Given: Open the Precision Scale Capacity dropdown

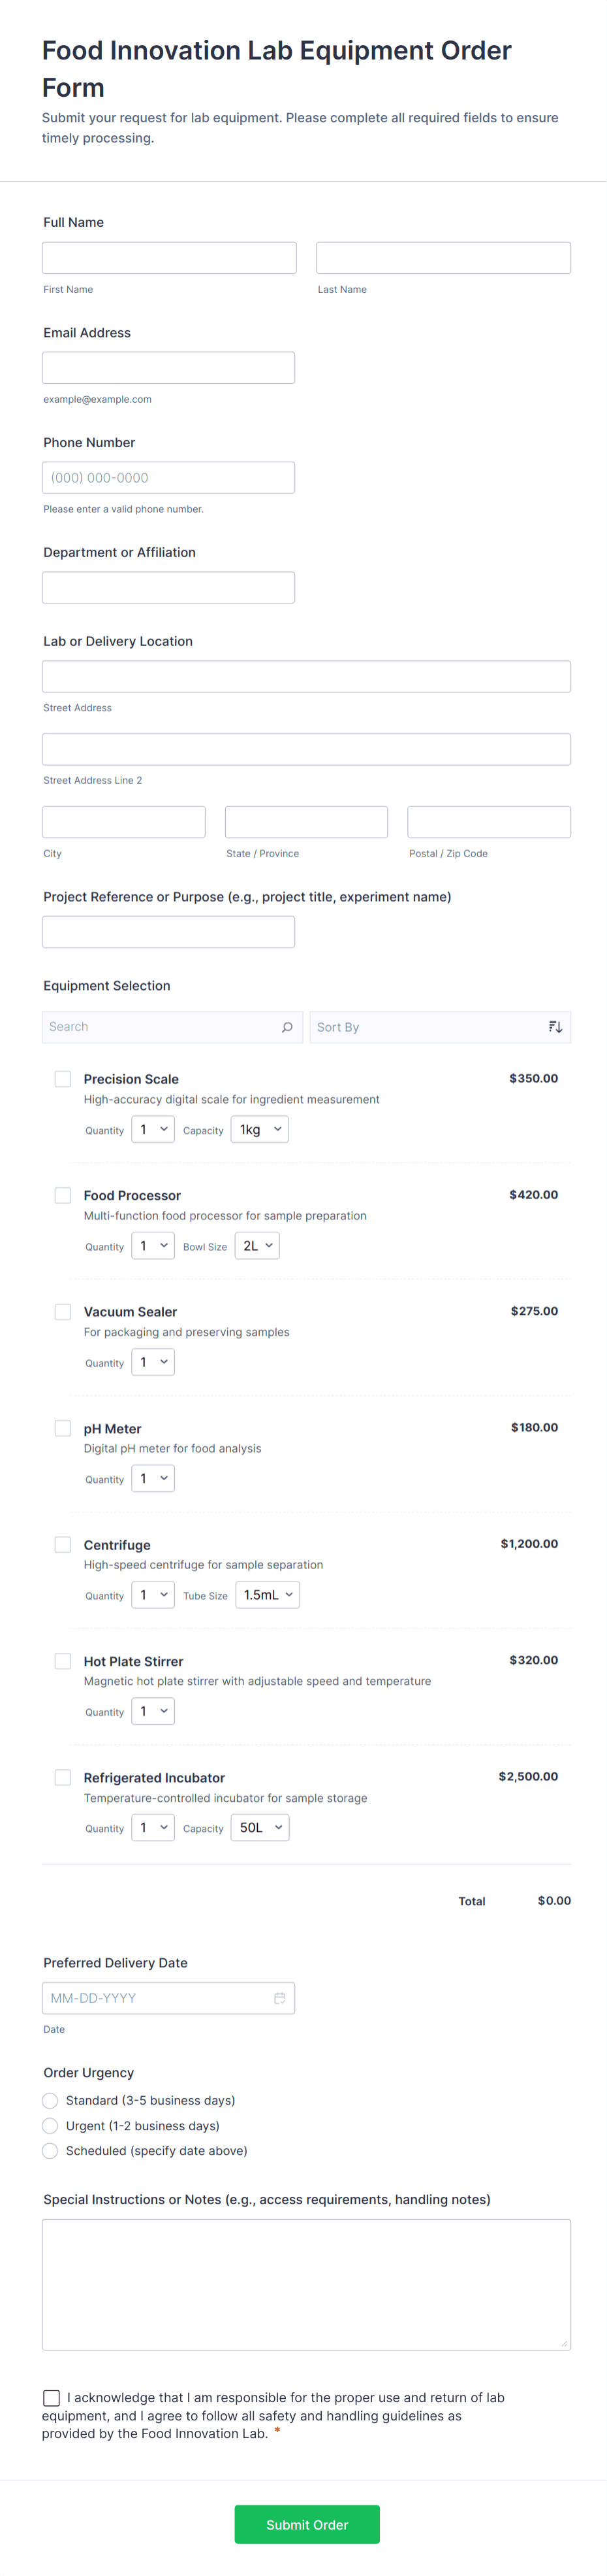Looking at the screenshot, I should (260, 1128).
